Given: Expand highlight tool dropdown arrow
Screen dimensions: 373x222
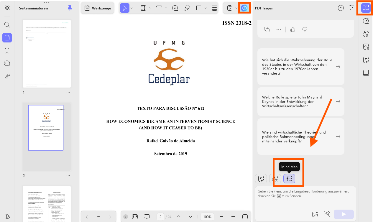Looking at the screenshot, I should (150, 8).
